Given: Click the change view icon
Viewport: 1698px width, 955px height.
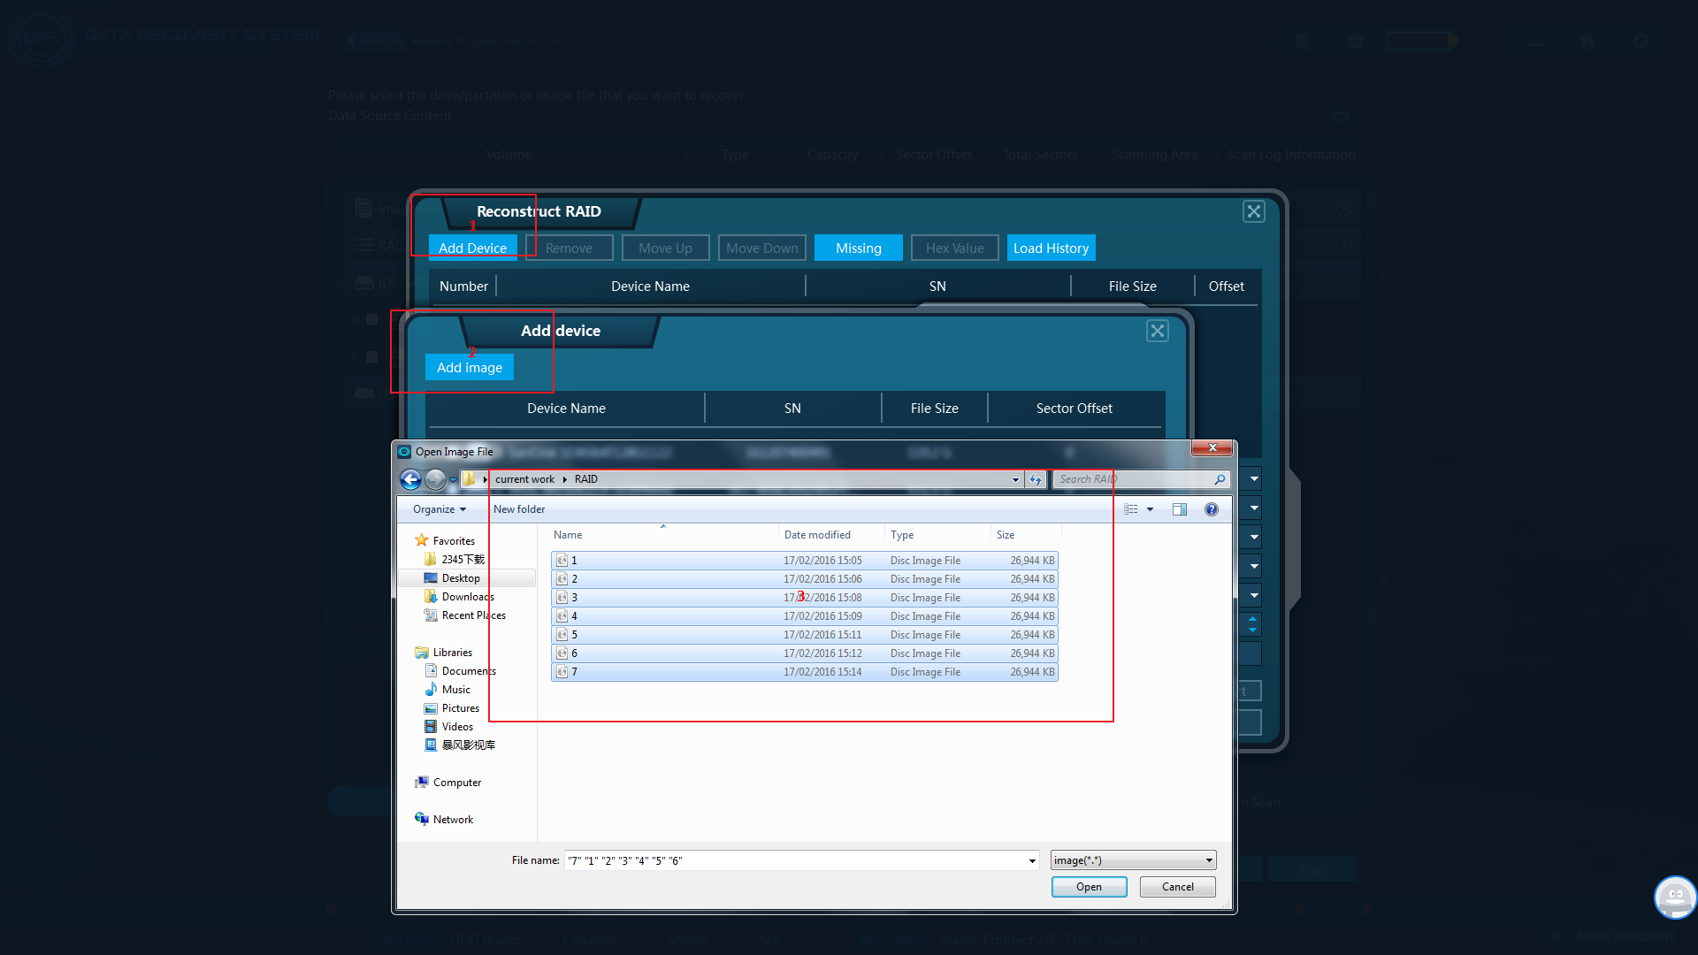Looking at the screenshot, I should click(1131, 509).
